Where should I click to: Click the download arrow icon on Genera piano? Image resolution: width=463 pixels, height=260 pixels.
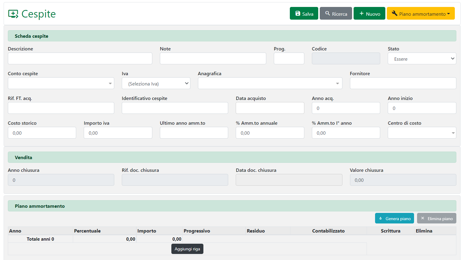coord(380,218)
